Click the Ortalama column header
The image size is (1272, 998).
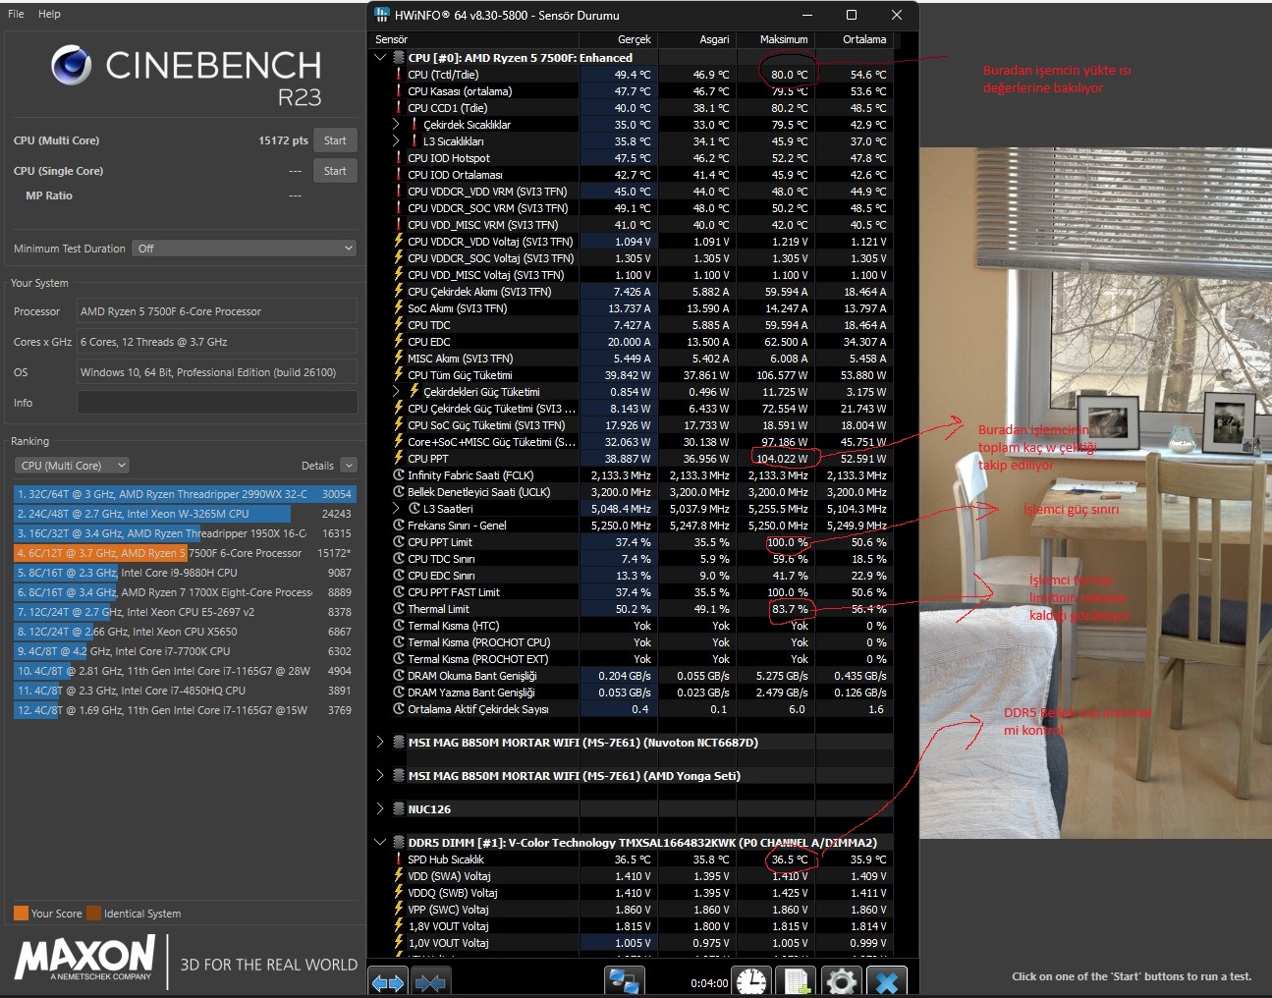coord(854,39)
